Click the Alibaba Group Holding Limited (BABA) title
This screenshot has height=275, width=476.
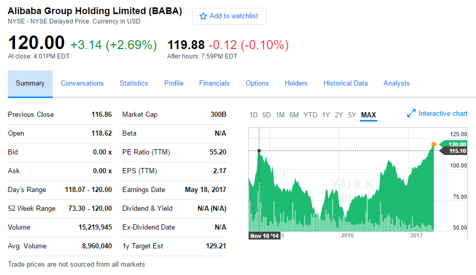tap(95, 11)
